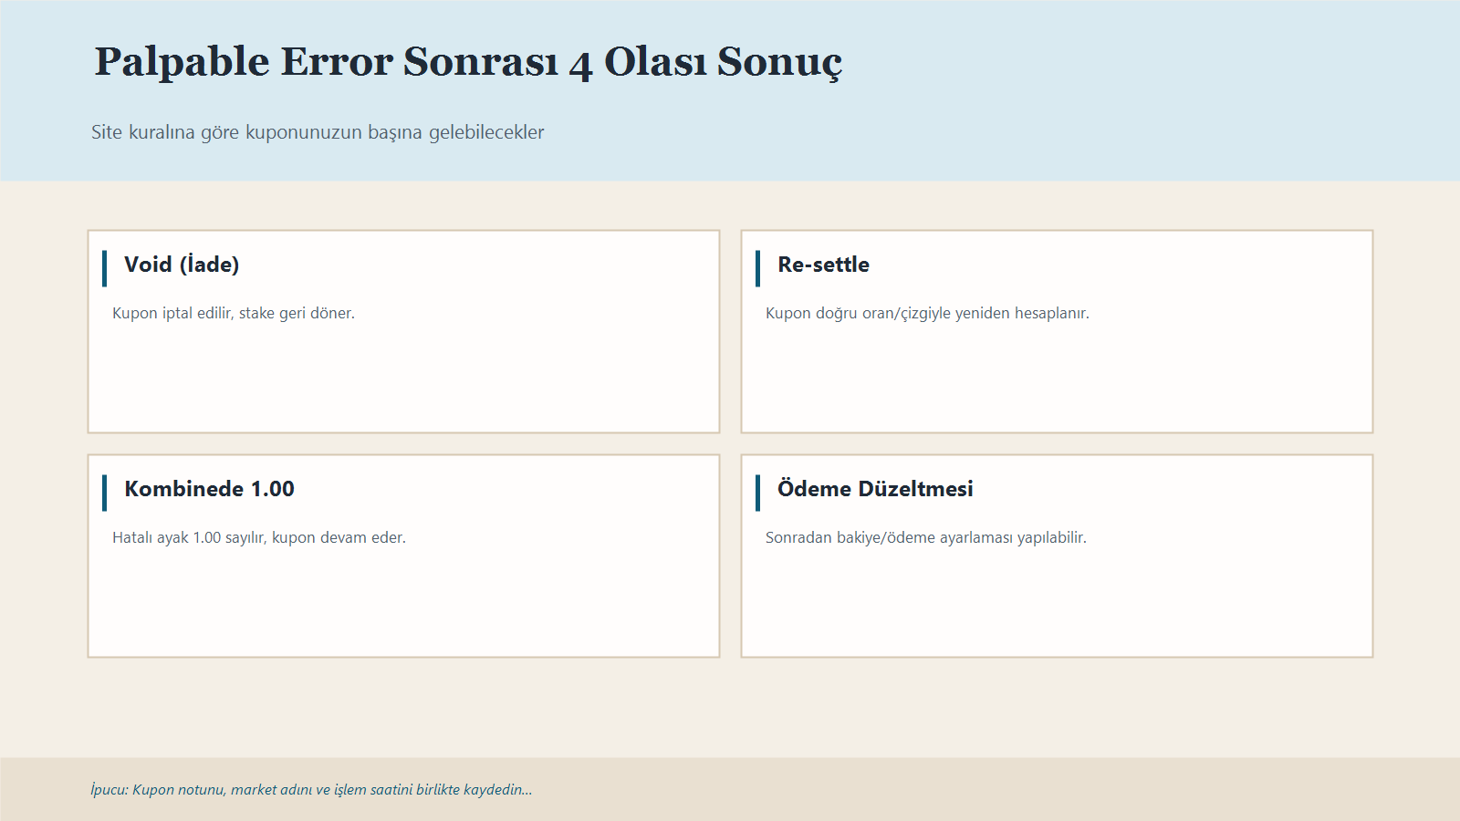Viewport: 1460px width, 821px height.
Task: Click the description under Ödeme Düzeltmesi
Action: 927,537
